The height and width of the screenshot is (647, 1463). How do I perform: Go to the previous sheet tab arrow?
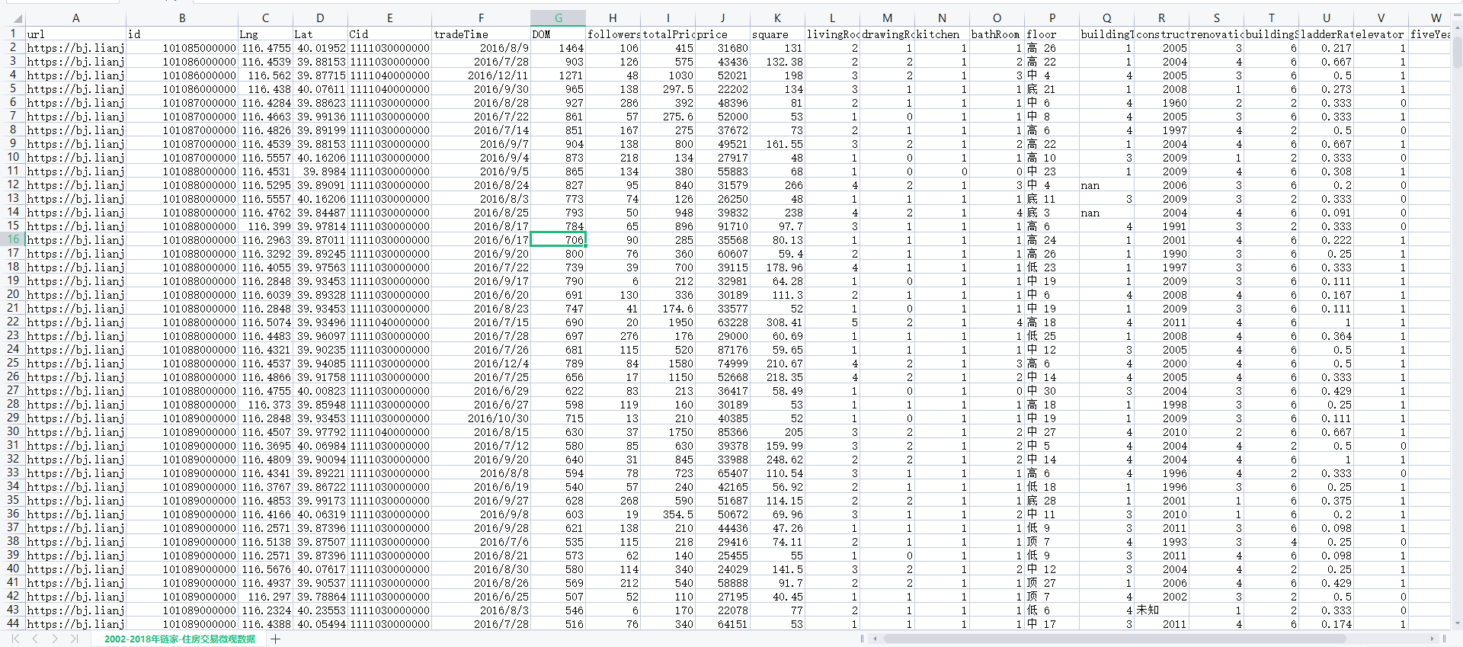(35, 639)
